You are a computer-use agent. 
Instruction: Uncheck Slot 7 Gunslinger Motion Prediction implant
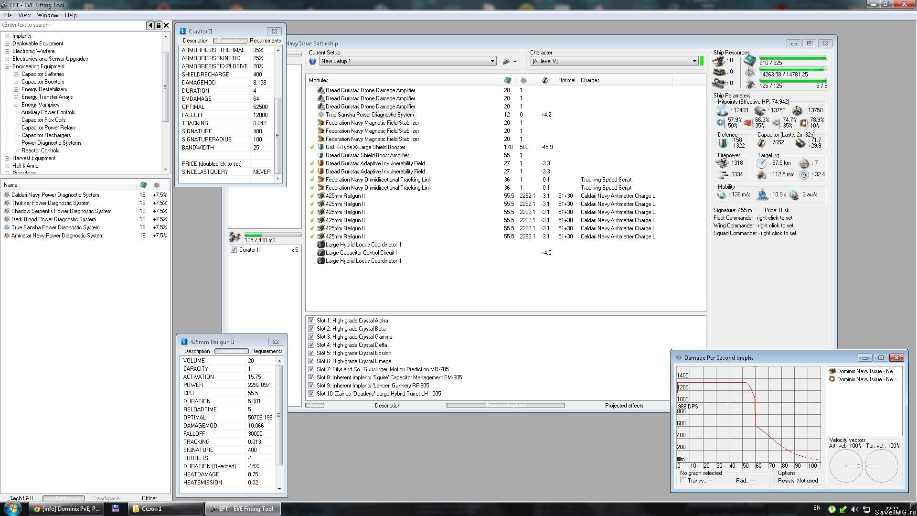(311, 369)
